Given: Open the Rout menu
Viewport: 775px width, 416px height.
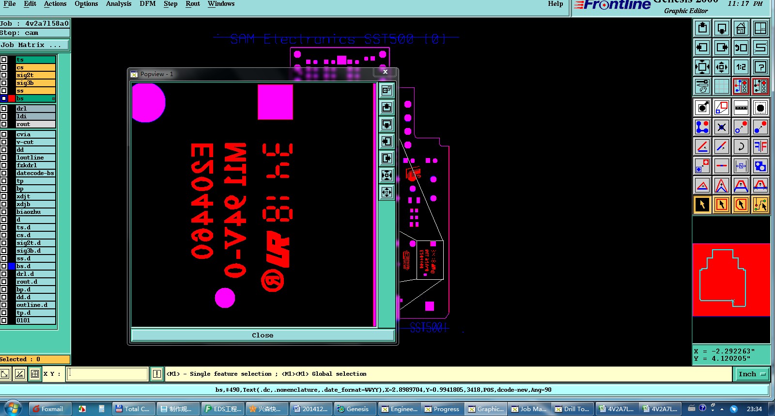Looking at the screenshot, I should point(193,4).
